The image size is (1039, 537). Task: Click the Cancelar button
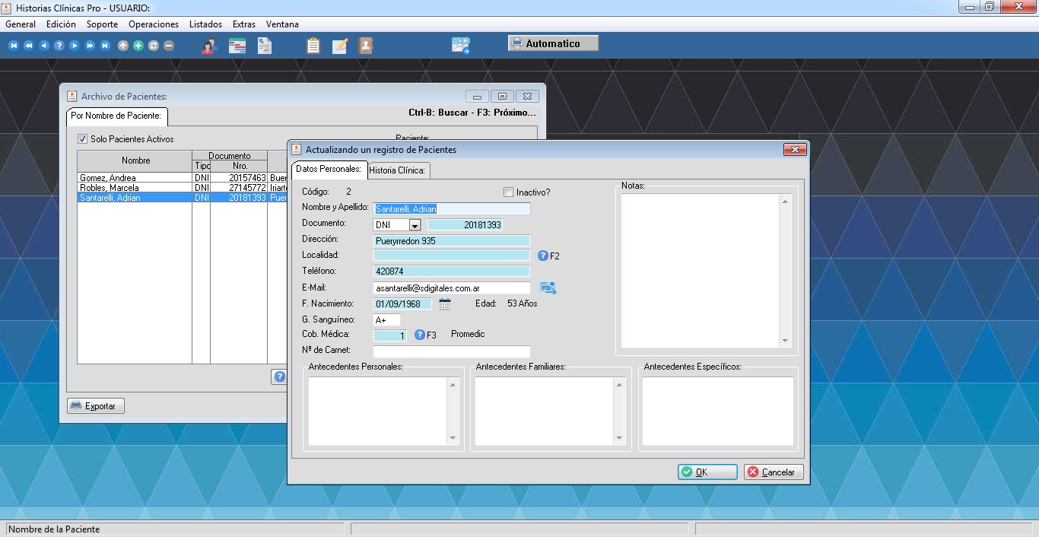coord(773,472)
